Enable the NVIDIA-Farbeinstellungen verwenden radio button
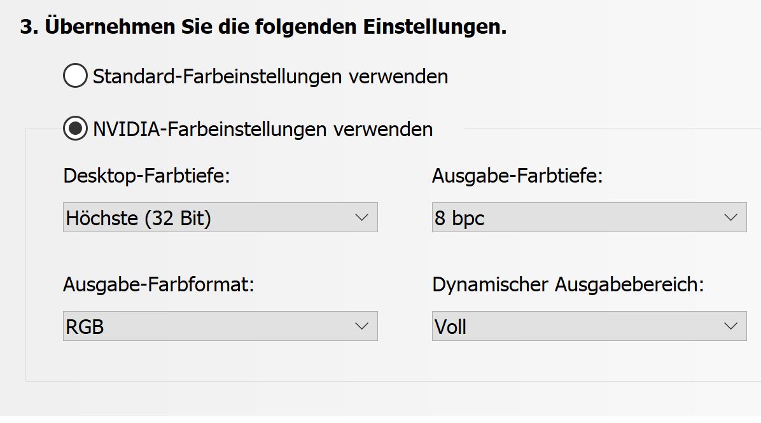This screenshot has width=761, height=423. click(x=75, y=129)
